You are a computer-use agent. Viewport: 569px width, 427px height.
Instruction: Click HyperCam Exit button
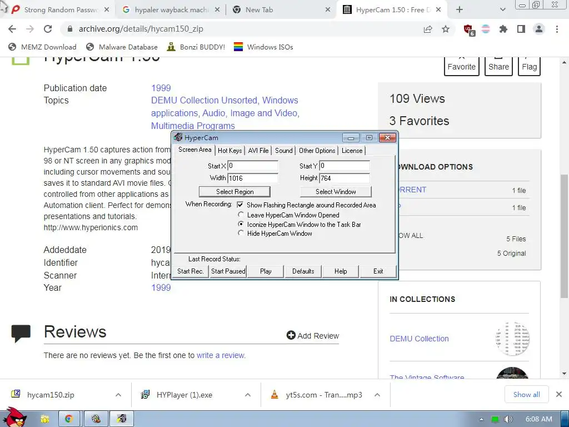coord(378,271)
